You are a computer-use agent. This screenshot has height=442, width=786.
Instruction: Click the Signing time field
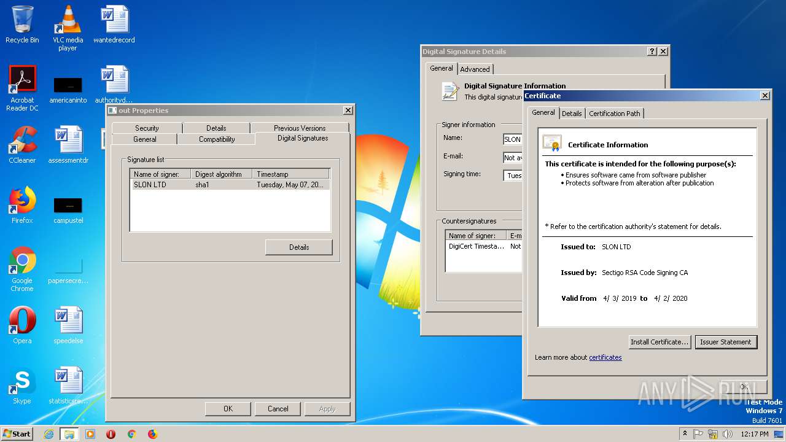click(x=513, y=176)
